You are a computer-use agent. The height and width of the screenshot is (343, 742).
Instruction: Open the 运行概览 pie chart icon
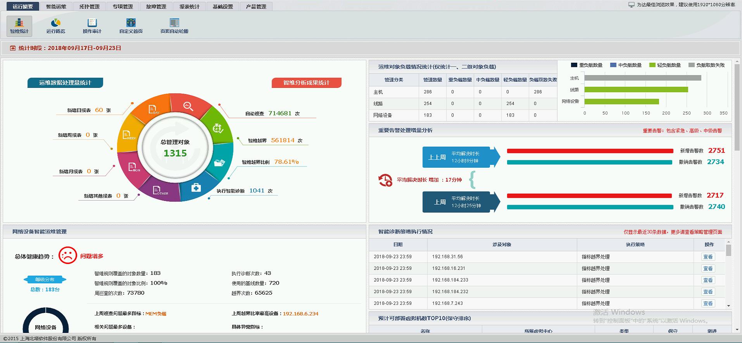(x=56, y=26)
